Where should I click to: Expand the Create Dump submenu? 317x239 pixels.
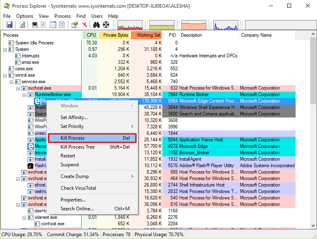click(x=93, y=176)
